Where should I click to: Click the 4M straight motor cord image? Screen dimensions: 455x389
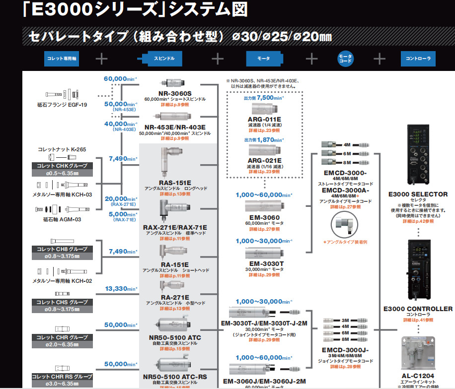345,145
